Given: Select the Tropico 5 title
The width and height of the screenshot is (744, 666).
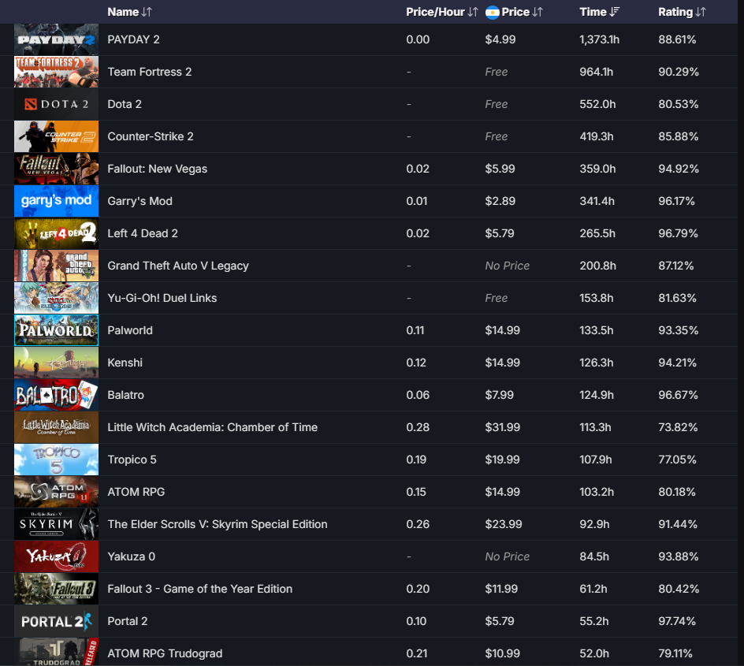Looking at the screenshot, I should click(132, 460).
